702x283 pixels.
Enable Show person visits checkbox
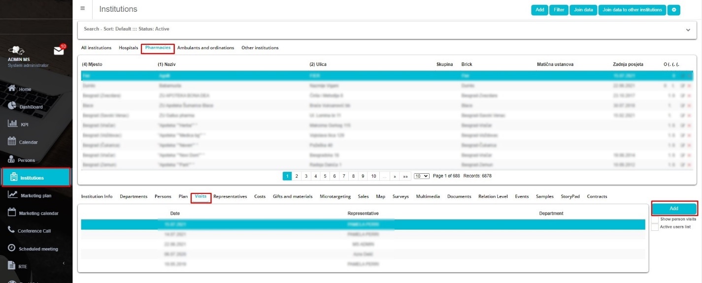(655, 219)
